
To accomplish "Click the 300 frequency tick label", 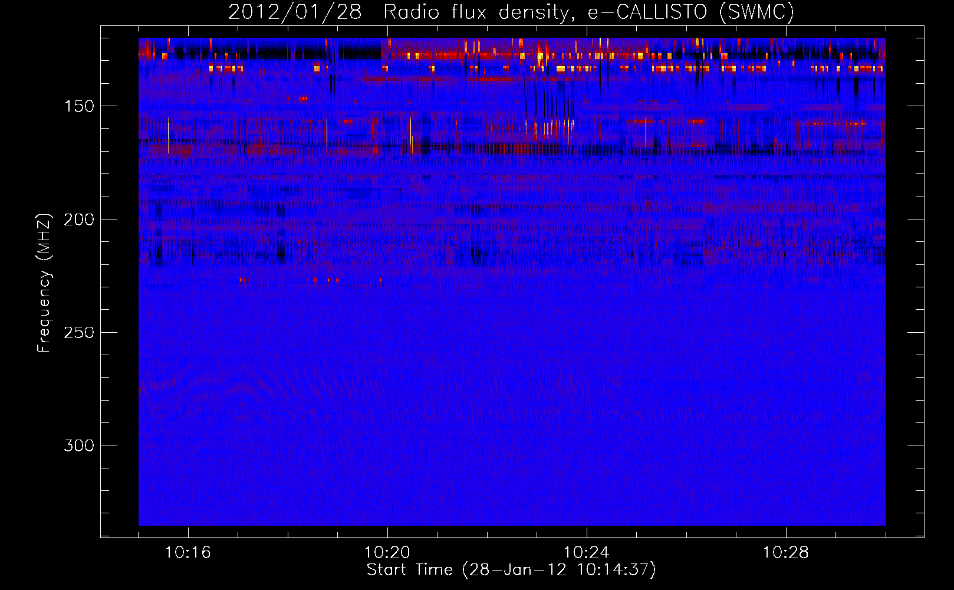I will (x=79, y=445).
